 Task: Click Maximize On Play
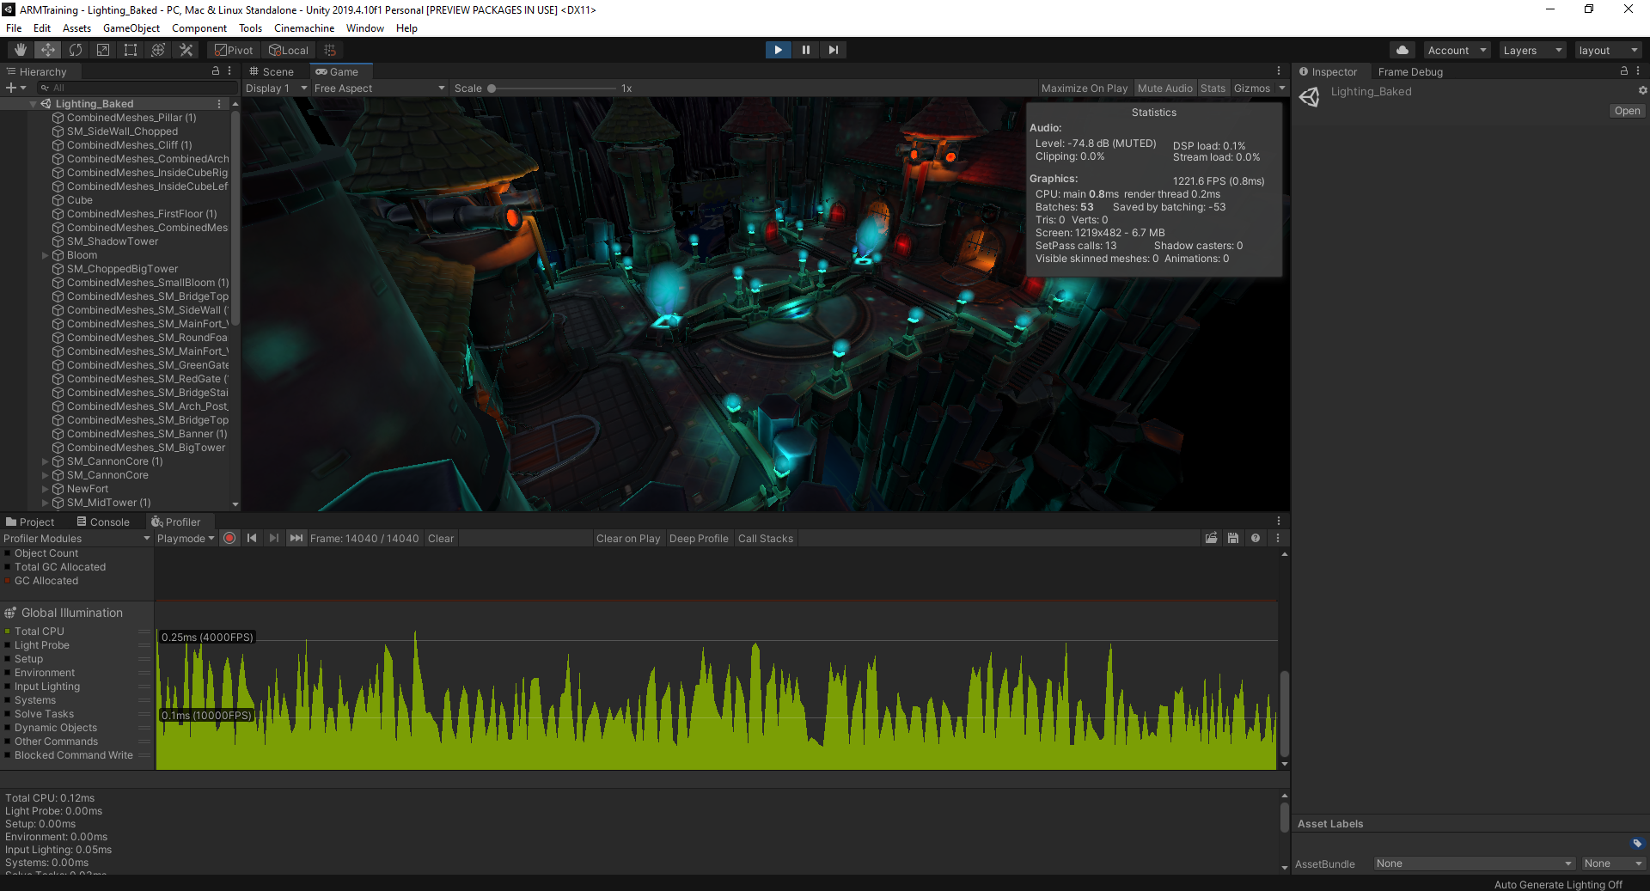(1084, 88)
